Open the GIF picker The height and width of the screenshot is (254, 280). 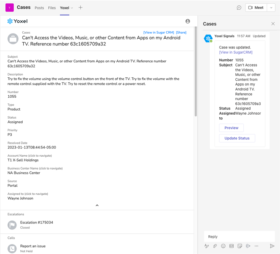coord(232,246)
